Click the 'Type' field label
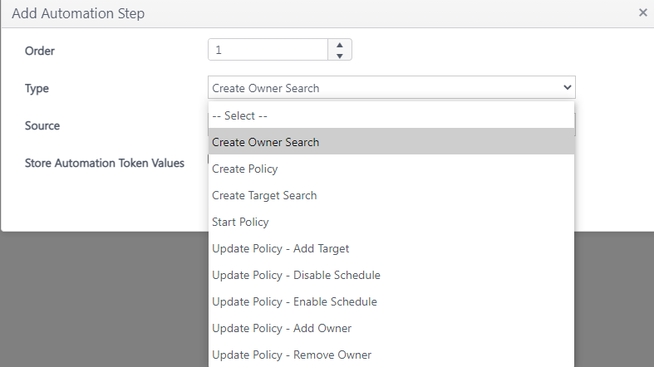 point(37,88)
